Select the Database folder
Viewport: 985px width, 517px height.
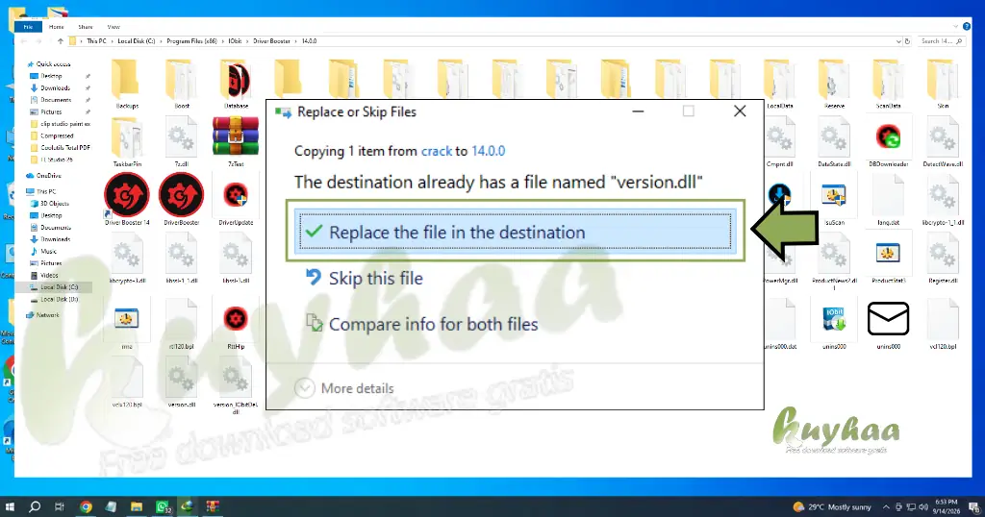pyautogui.click(x=236, y=84)
